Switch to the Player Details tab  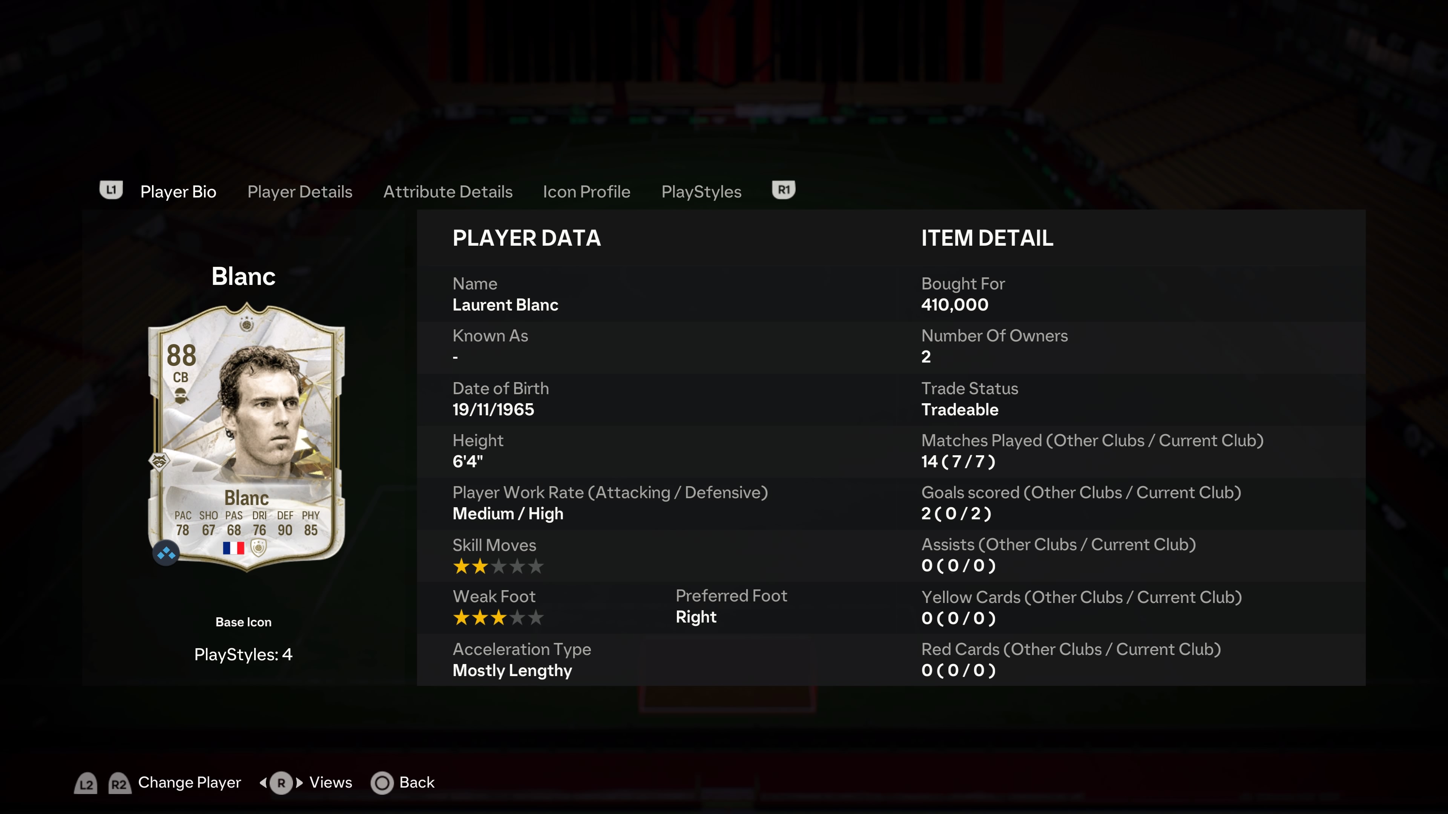point(300,191)
